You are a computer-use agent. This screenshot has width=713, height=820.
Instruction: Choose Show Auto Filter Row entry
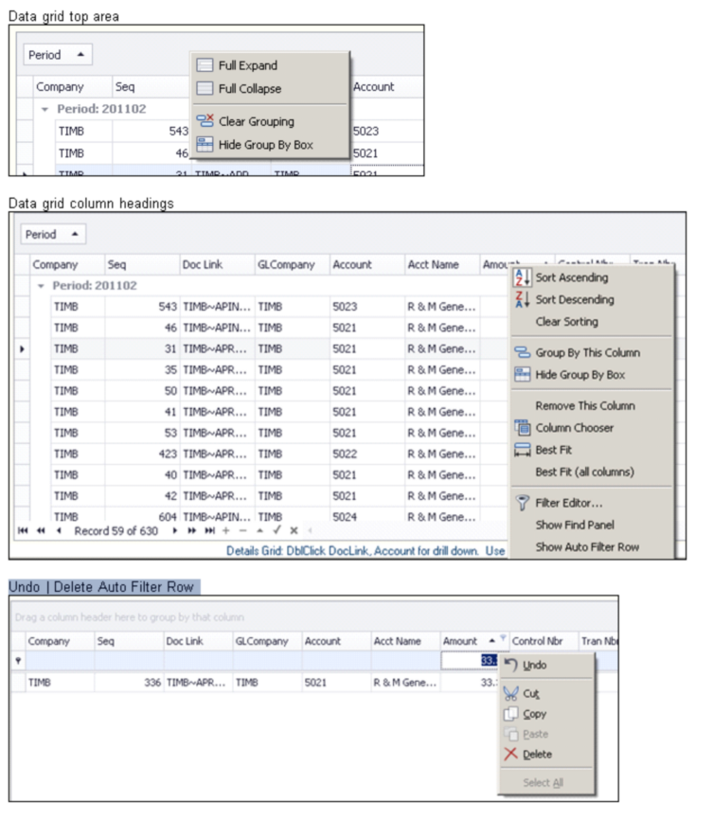point(587,546)
